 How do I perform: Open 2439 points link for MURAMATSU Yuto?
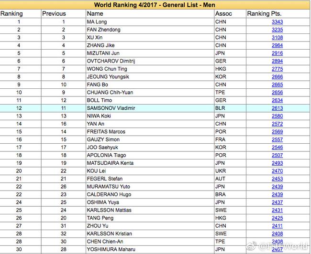point(277,187)
